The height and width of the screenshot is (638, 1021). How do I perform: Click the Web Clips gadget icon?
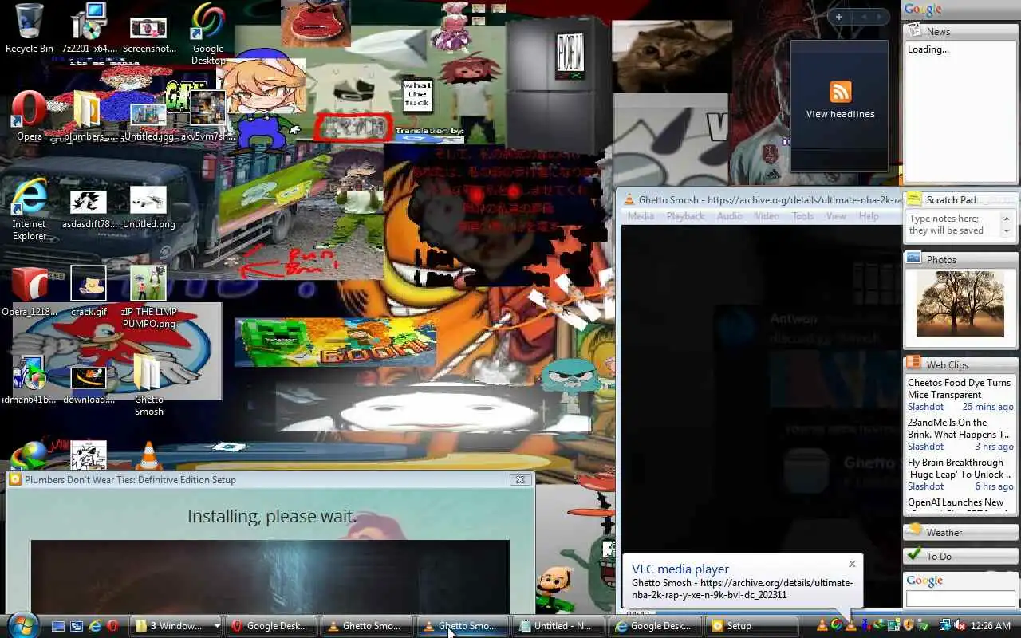point(914,364)
